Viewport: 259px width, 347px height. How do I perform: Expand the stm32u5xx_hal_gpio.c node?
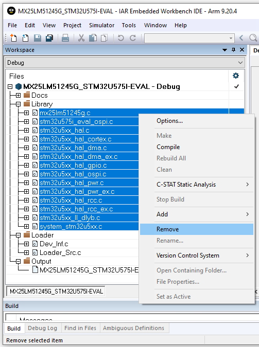point(26,166)
